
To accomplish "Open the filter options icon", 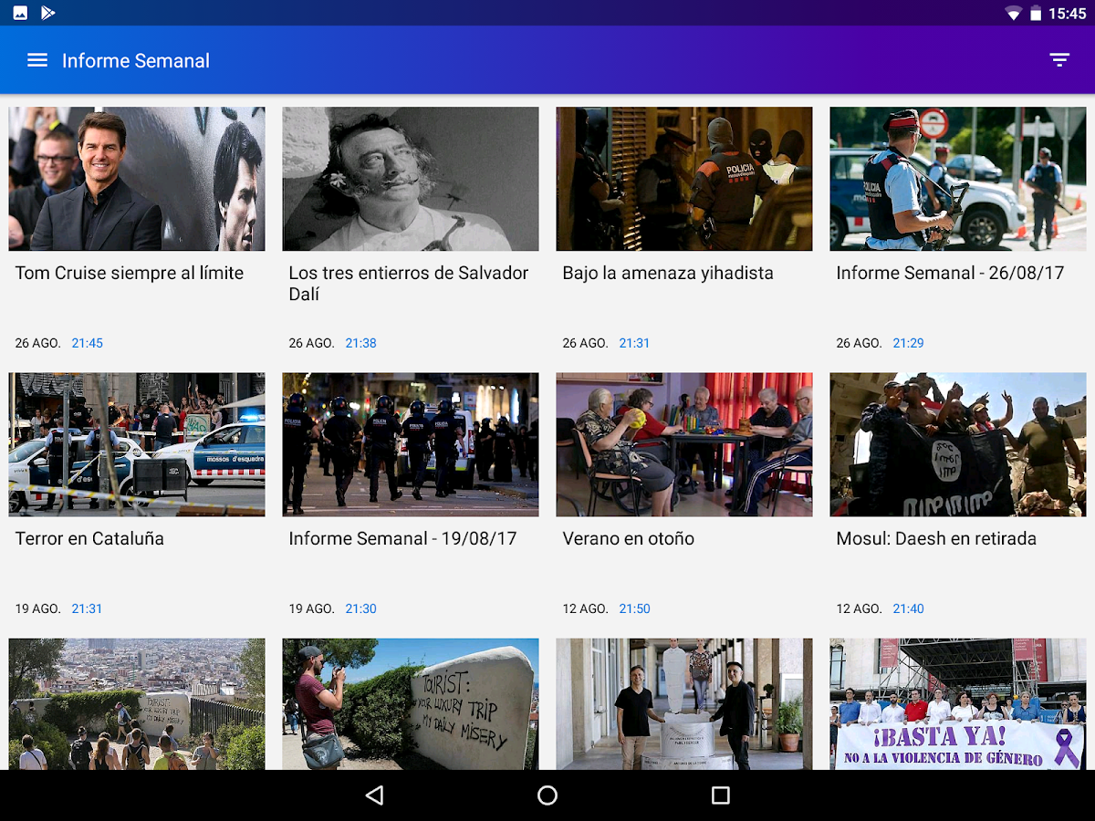I will 1059,60.
